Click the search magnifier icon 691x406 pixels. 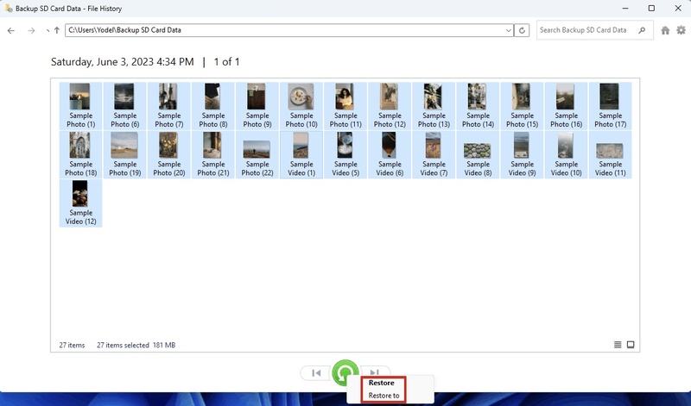coord(642,30)
